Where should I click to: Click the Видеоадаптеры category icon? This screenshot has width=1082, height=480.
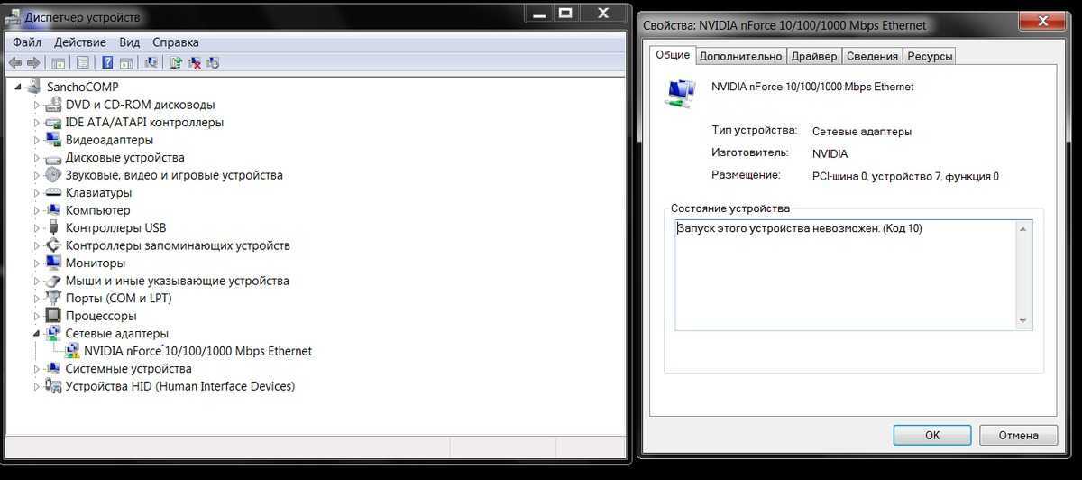click(x=53, y=139)
